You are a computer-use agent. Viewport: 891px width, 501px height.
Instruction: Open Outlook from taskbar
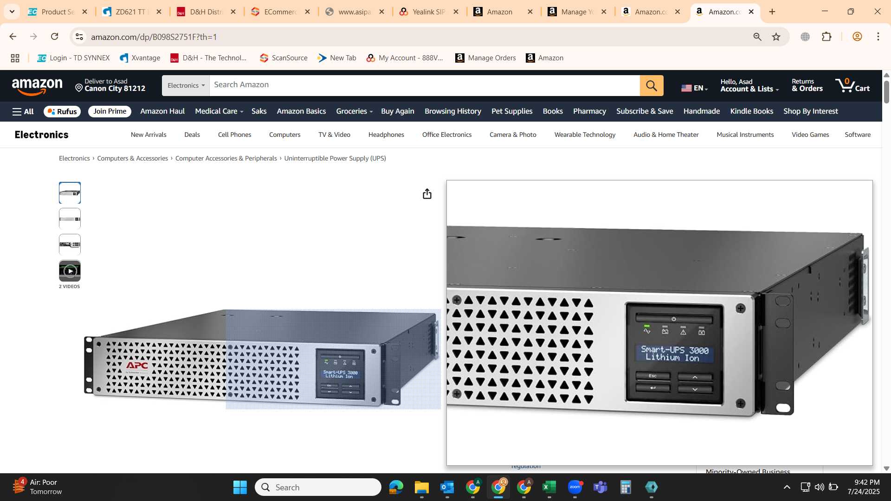point(447,487)
